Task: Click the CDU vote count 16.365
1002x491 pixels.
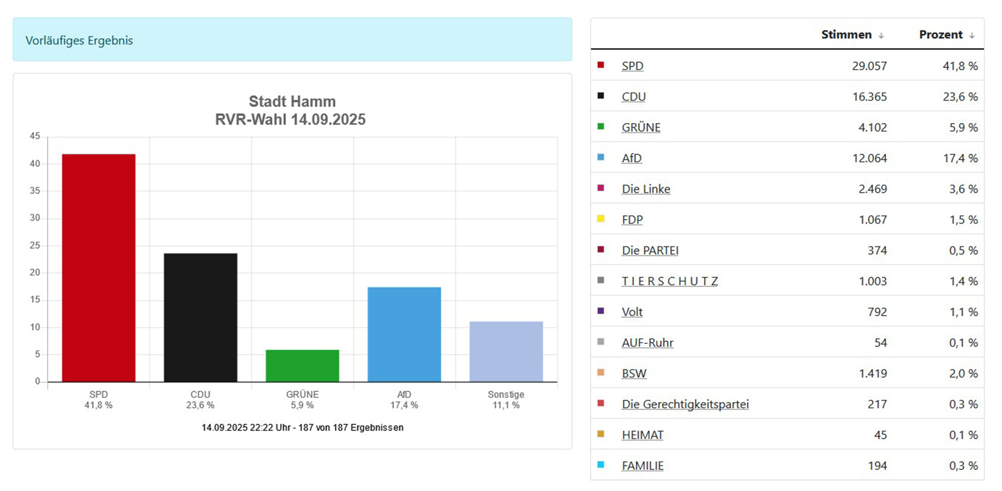Action: pos(869,96)
